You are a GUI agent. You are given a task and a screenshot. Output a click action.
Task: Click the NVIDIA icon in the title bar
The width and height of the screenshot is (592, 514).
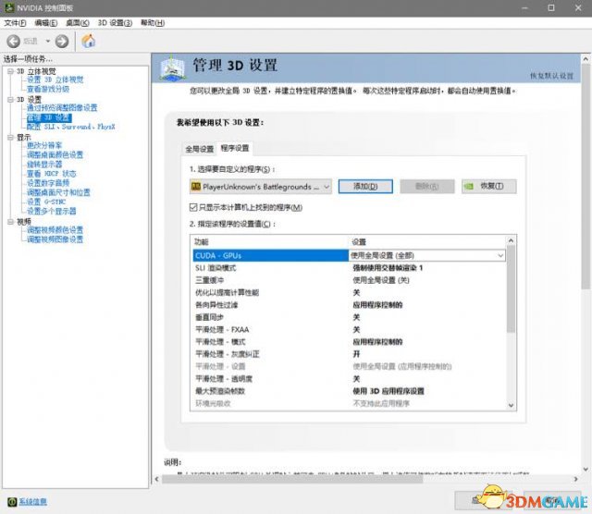click(x=9, y=7)
